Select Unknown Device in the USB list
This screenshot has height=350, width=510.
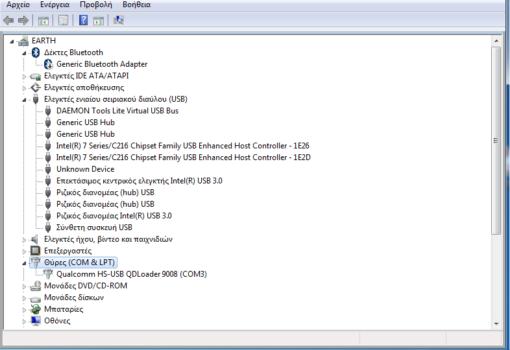(85, 169)
